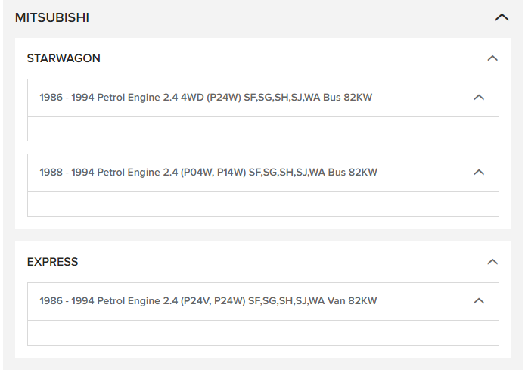
Task: Collapse the MITSUBISHI section using its chevron
Action: (502, 17)
